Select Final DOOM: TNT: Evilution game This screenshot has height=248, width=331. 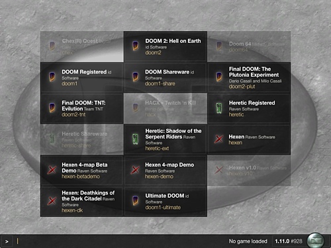click(x=82, y=108)
